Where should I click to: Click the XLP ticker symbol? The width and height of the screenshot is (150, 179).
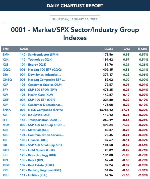[x=5, y=85]
